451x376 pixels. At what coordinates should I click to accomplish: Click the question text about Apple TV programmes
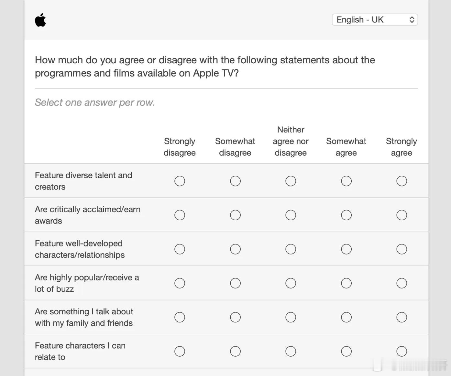[205, 66]
